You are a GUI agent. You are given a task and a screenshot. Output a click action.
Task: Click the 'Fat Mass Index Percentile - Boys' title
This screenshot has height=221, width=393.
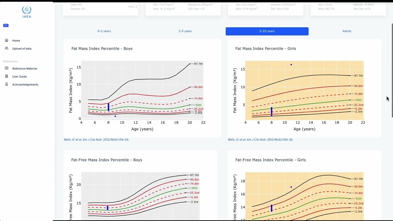(x=102, y=48)
